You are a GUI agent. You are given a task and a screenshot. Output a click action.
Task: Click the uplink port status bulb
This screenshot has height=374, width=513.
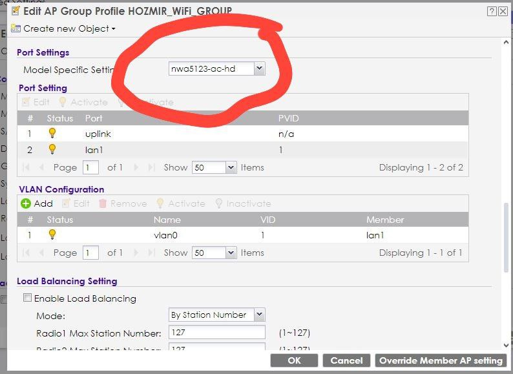pos(52,133)
